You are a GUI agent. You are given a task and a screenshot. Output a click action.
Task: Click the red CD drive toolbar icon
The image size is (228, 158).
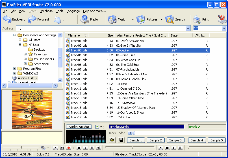click(x=222, y=19)
